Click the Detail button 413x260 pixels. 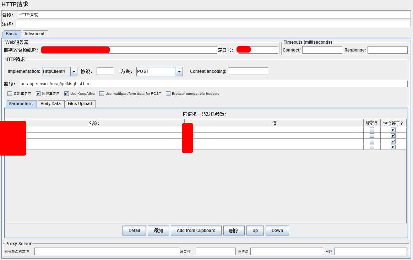coord(134,231)
